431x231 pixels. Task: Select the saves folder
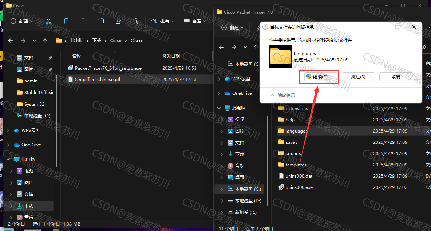click(291, 142)
